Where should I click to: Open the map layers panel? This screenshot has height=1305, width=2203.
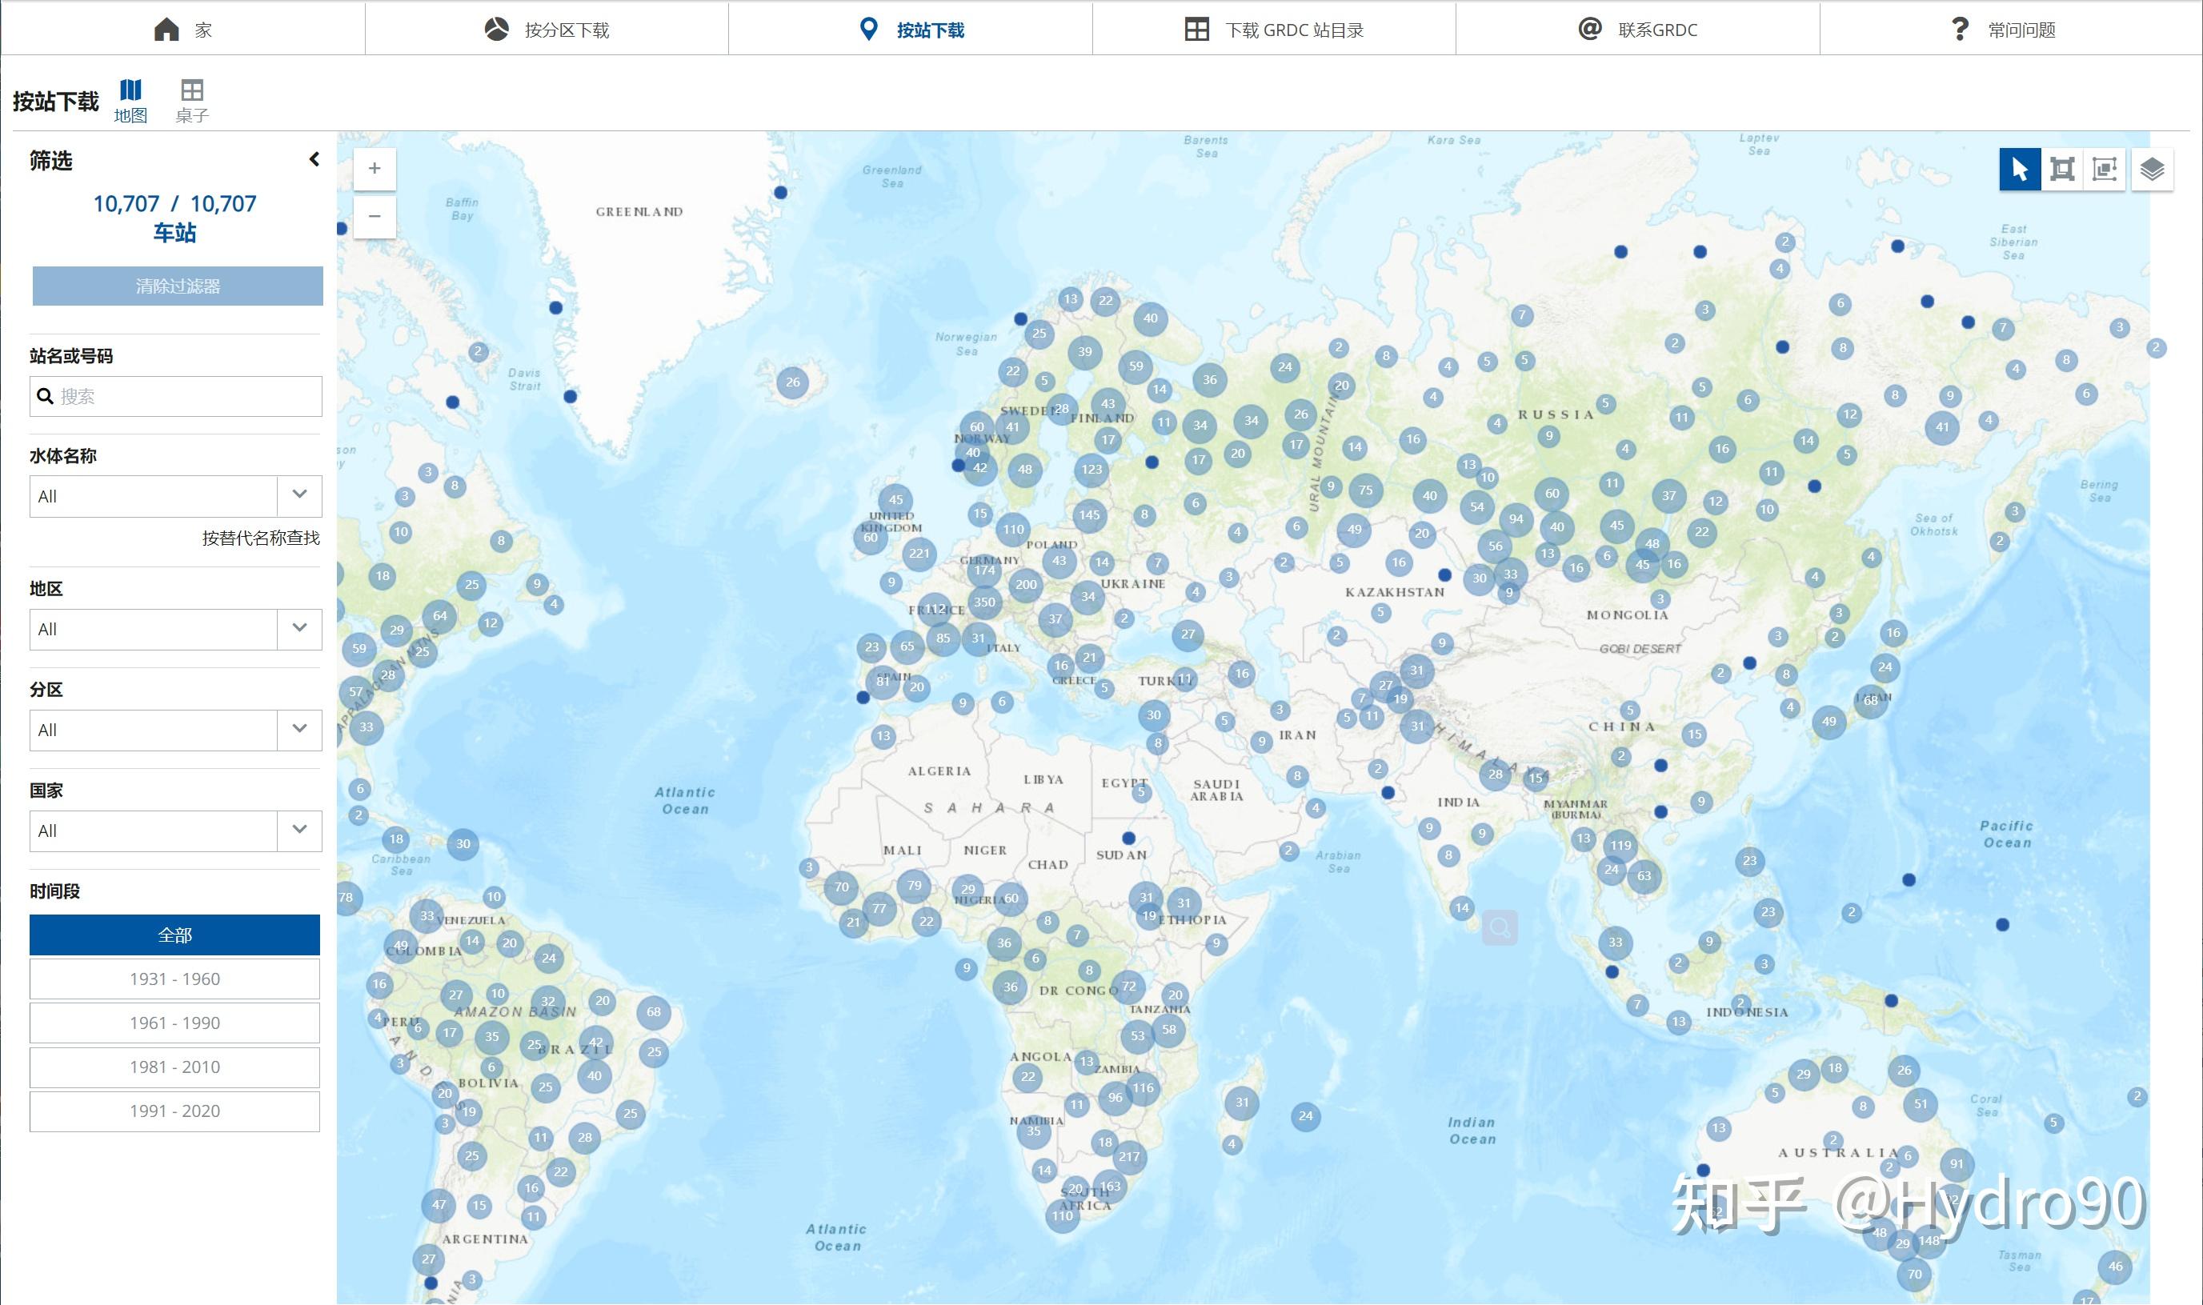2152,169
